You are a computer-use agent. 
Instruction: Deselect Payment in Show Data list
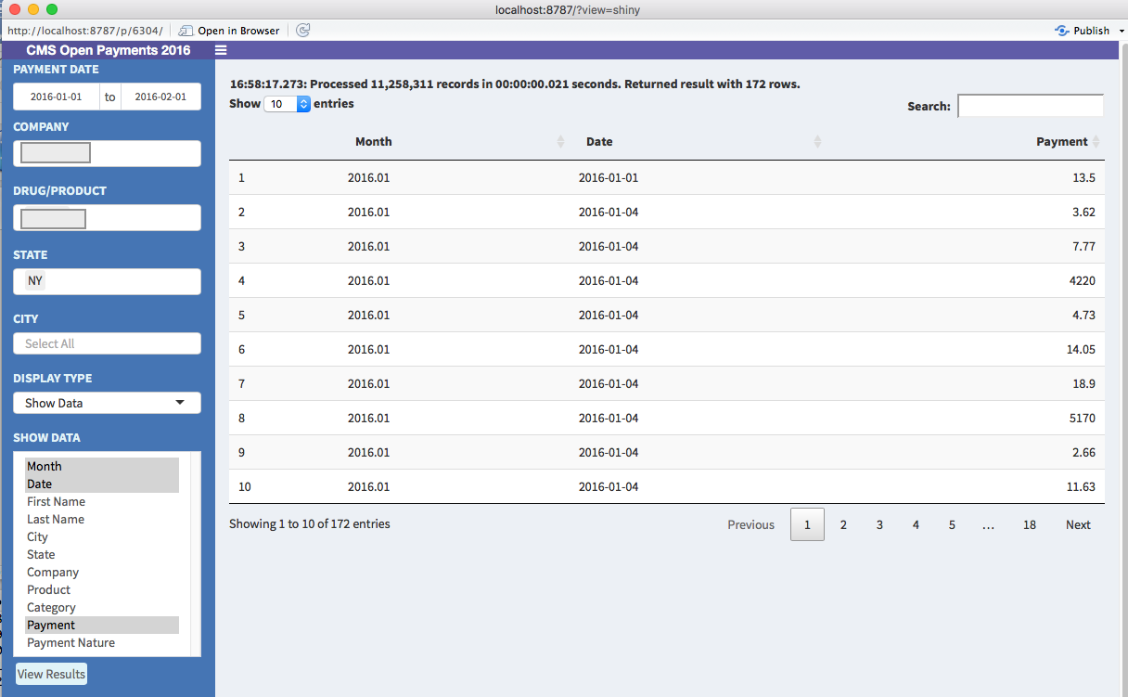51,625
